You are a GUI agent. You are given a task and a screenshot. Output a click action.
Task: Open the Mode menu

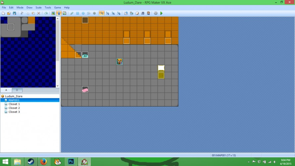point(20,8)
